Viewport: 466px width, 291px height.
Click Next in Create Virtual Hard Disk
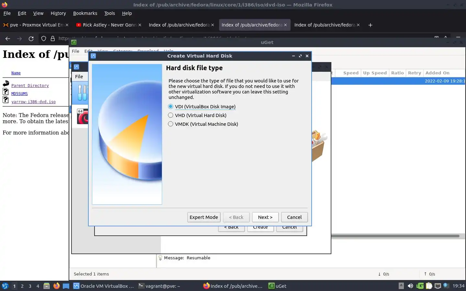point(265,217)
